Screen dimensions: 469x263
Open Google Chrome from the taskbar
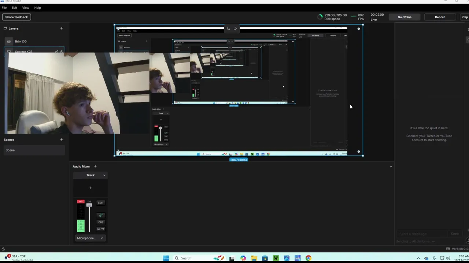pyautogui.click(x=309, y=258)
